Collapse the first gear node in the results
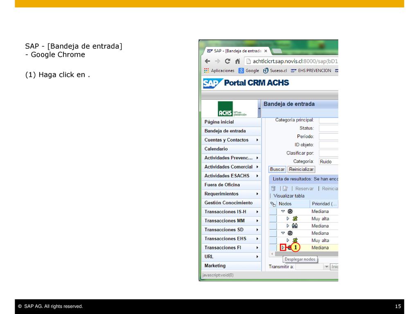 (x=283, y=211)
